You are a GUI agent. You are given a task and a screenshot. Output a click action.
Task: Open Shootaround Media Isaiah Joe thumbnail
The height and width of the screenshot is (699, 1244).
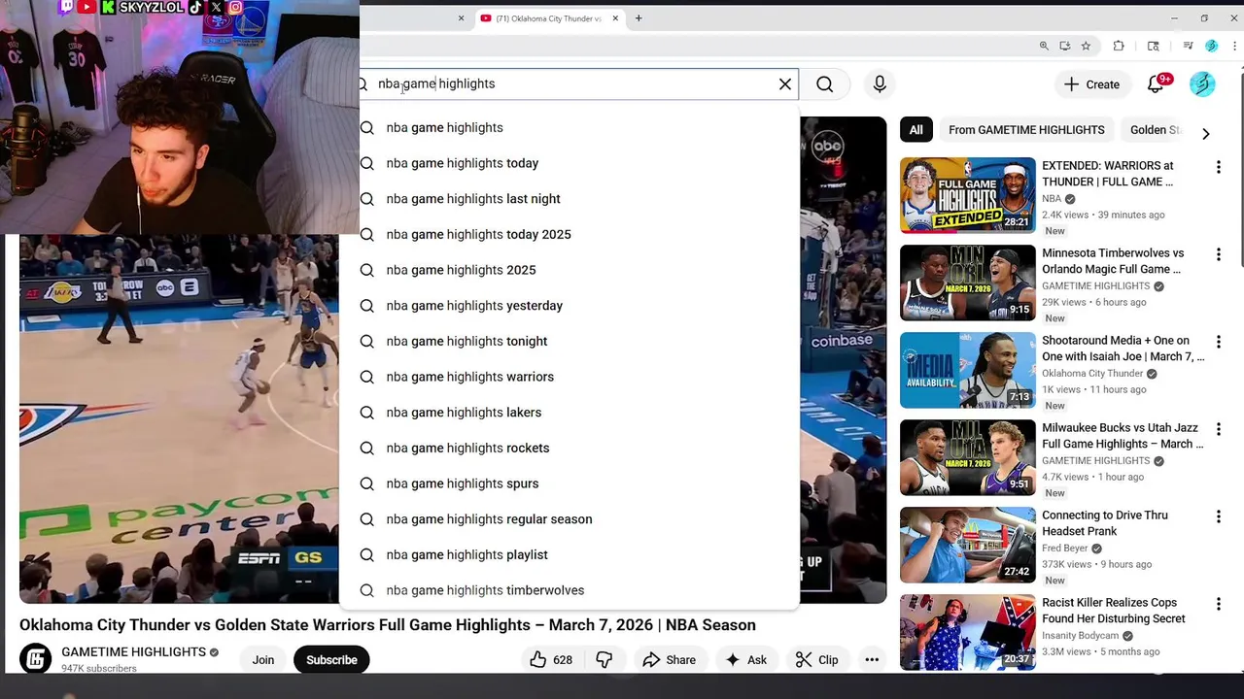[x=968, y=370]
